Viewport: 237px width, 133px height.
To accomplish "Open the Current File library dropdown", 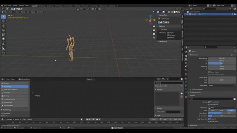I will 24,79.
